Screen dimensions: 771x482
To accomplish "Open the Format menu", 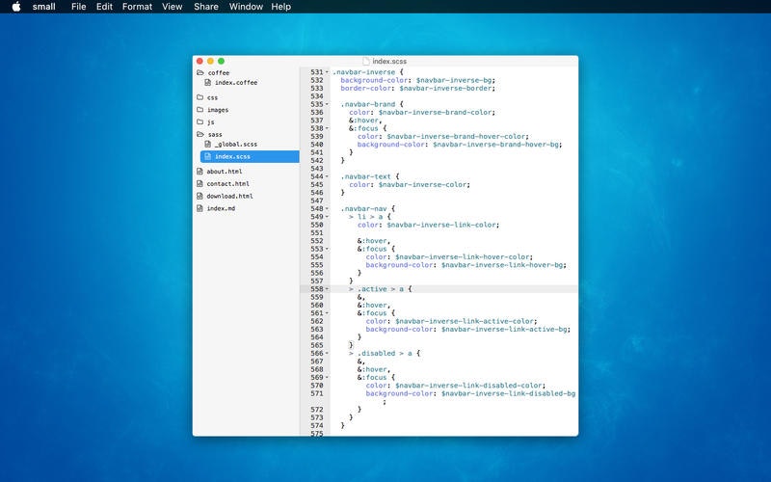I will pos(137,7).
